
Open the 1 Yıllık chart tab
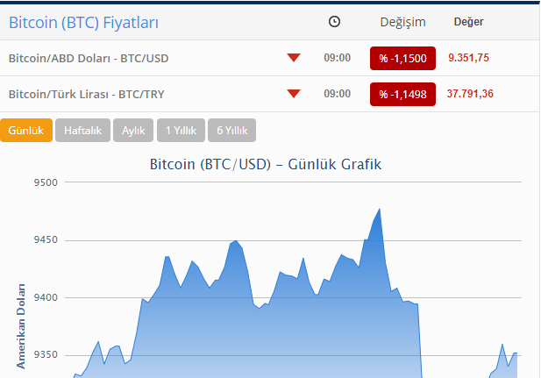tap(181, 130)
